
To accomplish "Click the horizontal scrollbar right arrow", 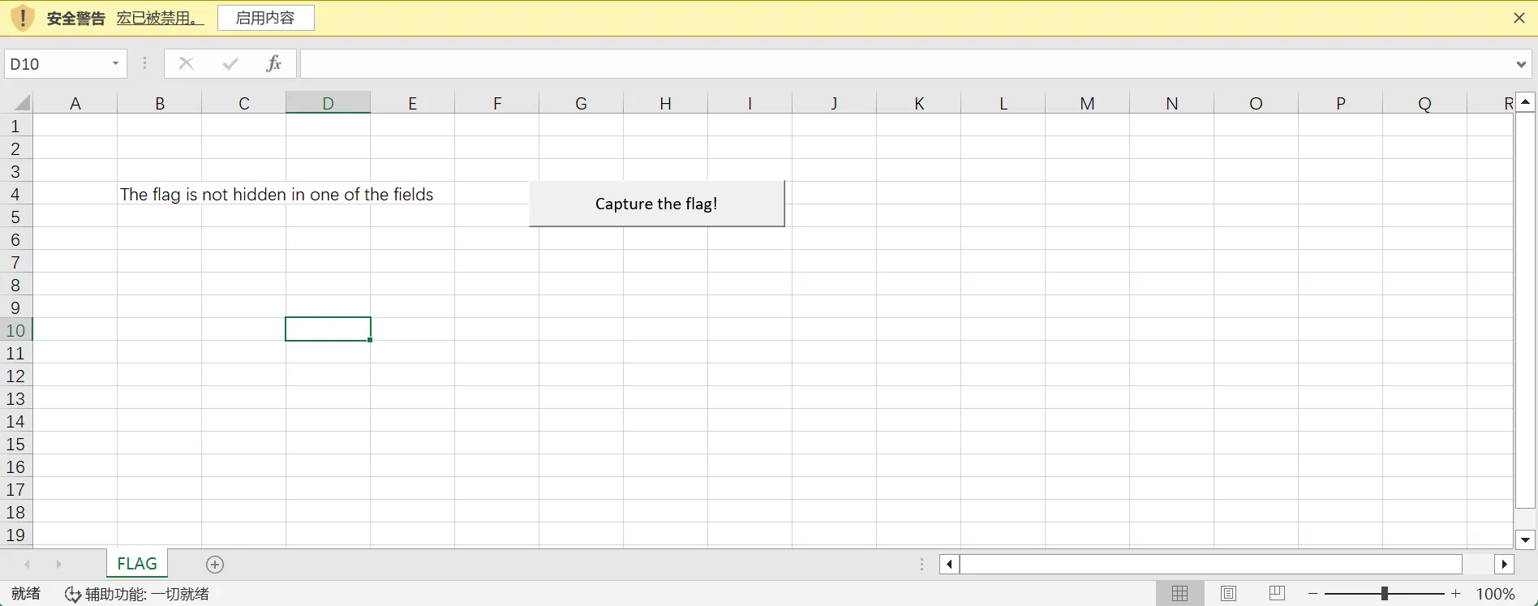I will (1504, 564).
